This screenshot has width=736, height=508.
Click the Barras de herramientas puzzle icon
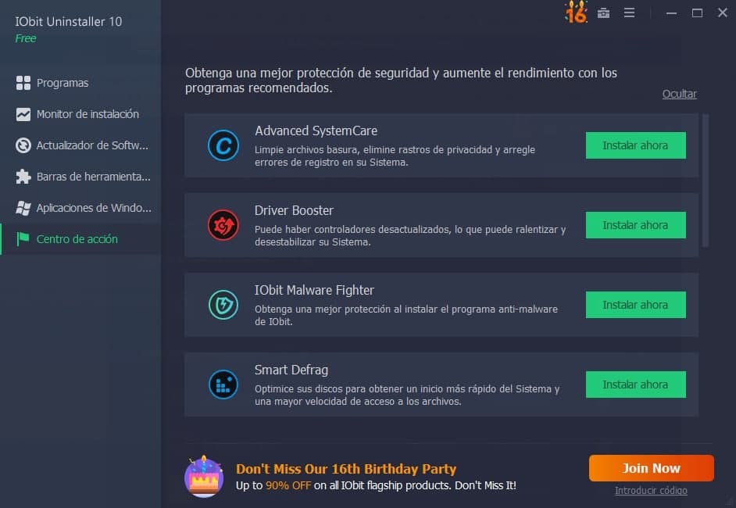23,177
